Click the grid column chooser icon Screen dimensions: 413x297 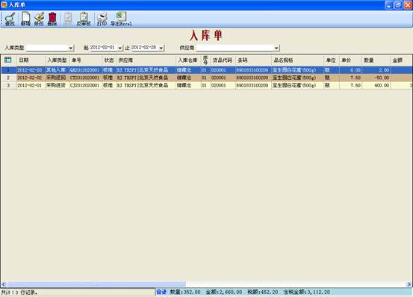coord(8,60)
